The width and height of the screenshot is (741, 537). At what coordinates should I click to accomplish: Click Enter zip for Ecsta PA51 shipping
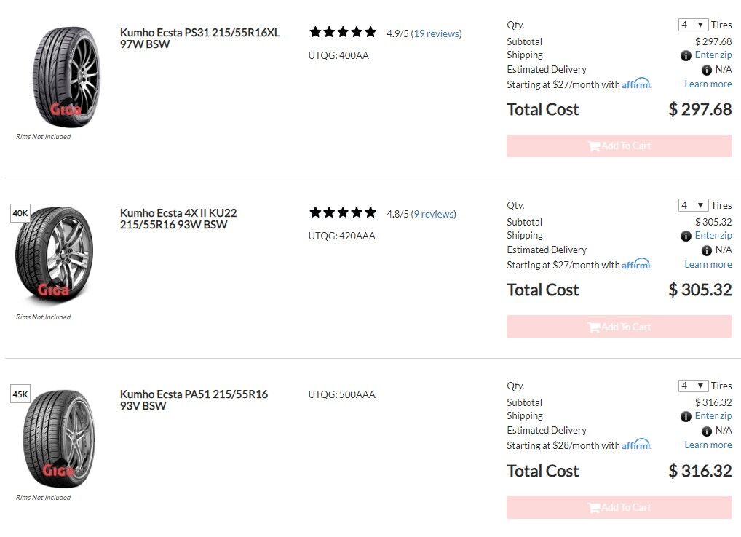point(713,415)
